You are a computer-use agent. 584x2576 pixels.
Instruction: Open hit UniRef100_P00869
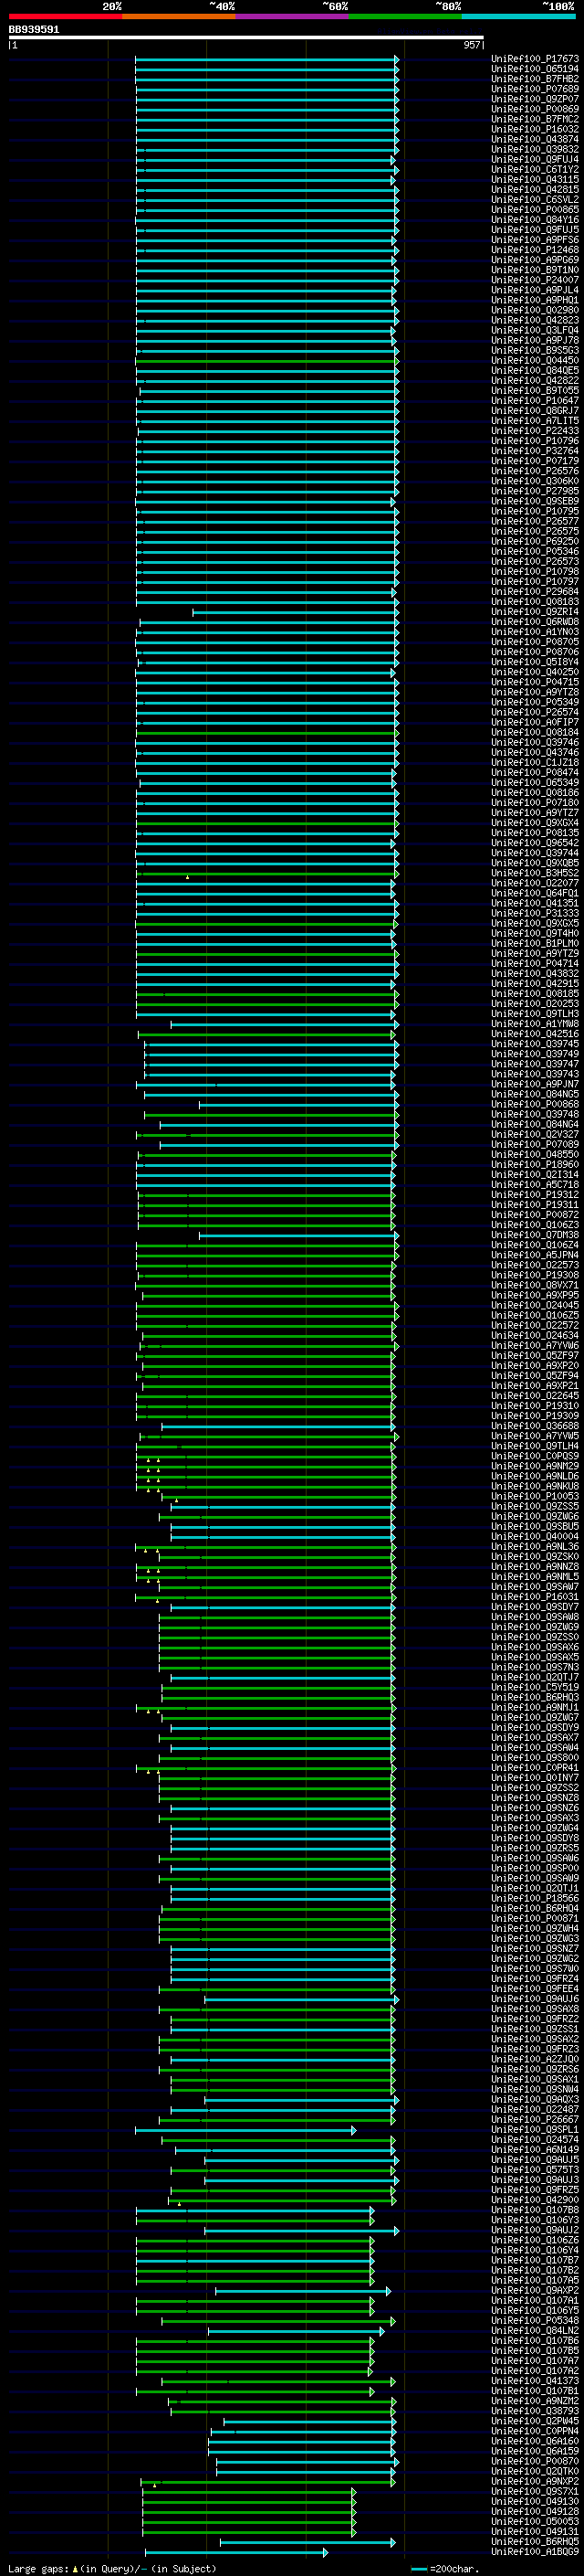coord(535,109)
